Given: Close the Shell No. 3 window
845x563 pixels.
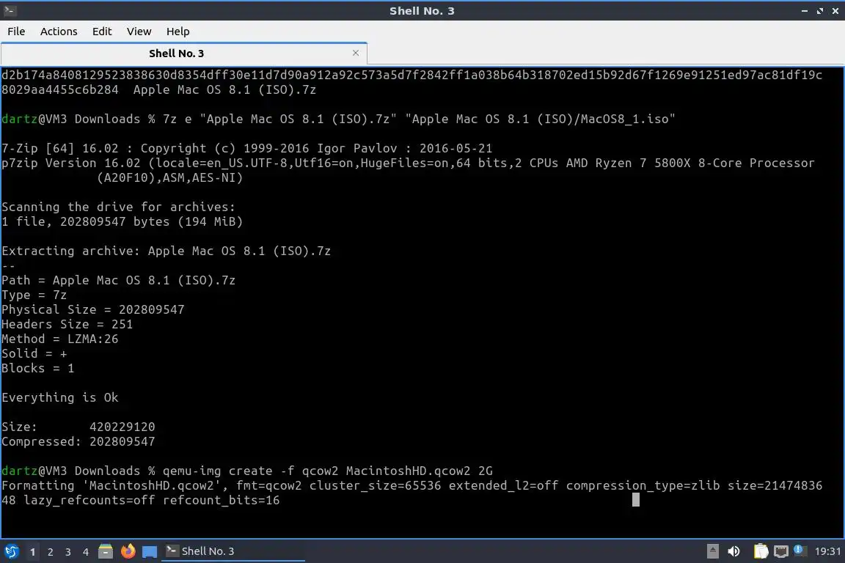Looking at the screenshot, I should click(835, 11).
